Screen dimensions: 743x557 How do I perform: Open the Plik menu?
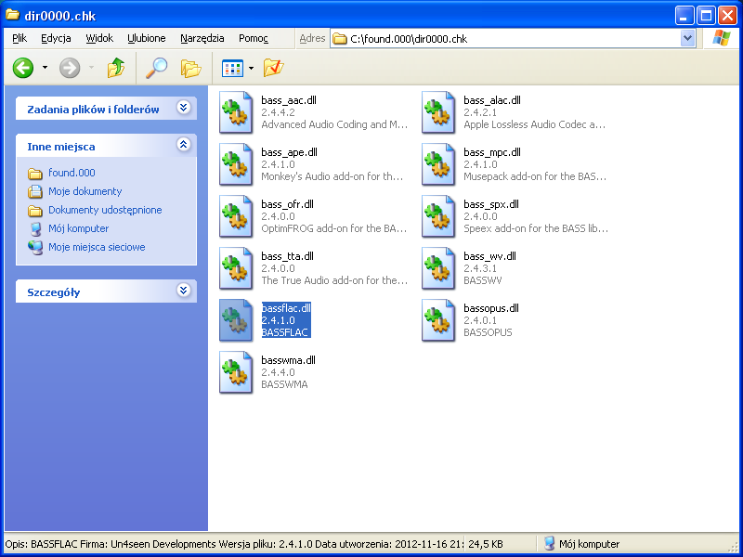coord(20,38)
